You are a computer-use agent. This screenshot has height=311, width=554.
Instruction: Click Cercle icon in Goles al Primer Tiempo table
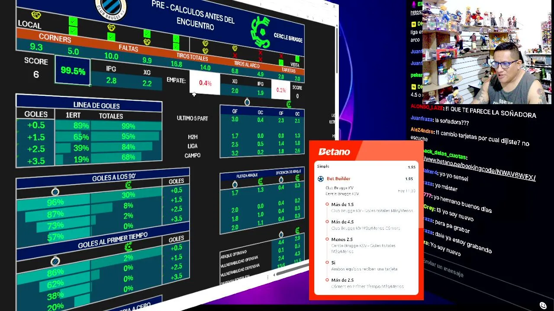tap(128, 247)
